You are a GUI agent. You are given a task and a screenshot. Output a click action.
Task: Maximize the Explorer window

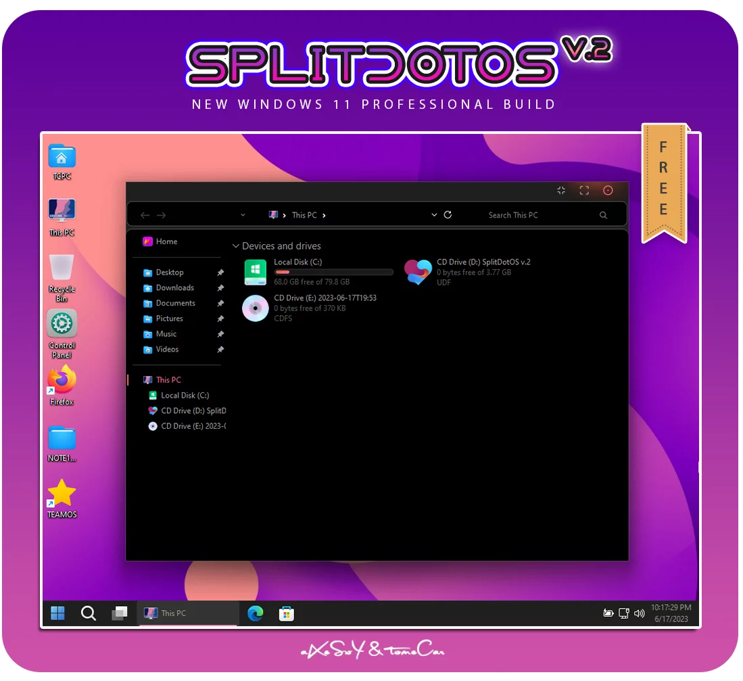pyautogui.click(x=584, y=190)
